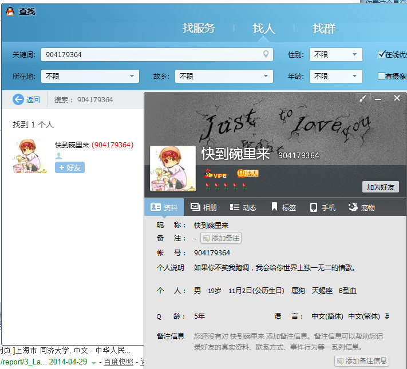Click search result avatar thumbnail

pyautogui.click(x=30, y=155)
